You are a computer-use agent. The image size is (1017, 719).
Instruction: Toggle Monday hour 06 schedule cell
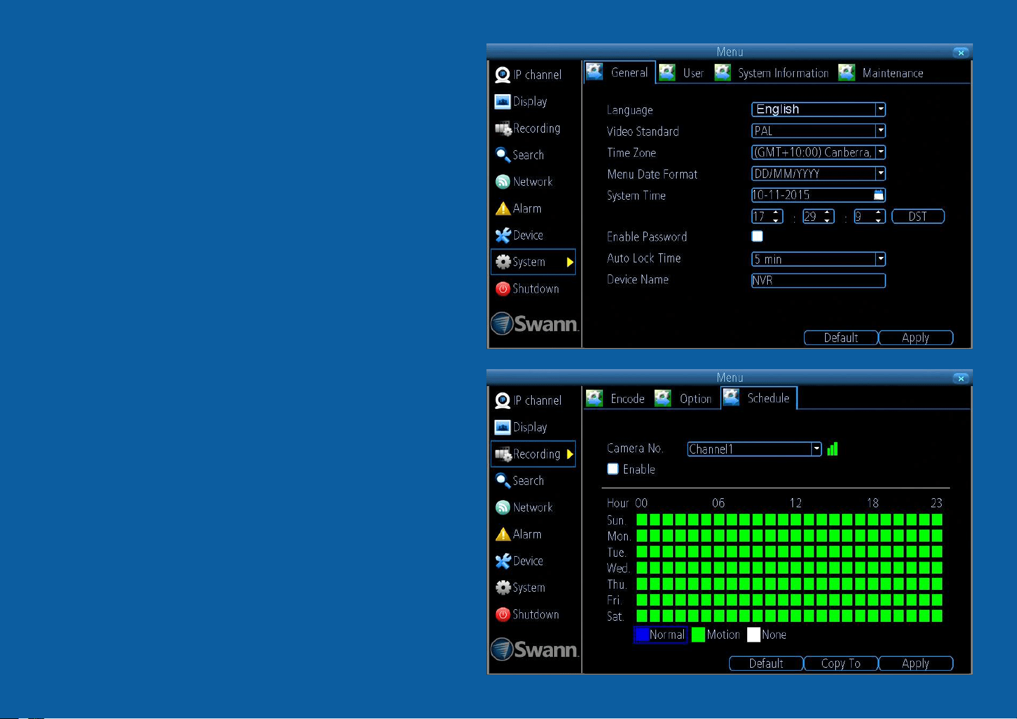tap(719, 536)
